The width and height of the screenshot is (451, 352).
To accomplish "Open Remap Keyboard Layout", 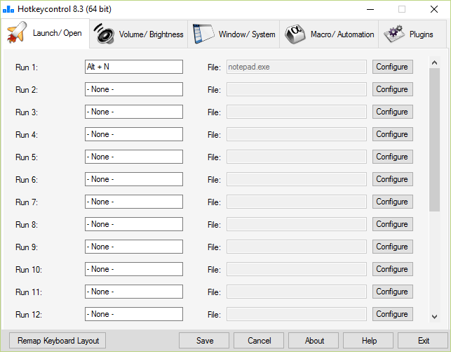I will (58, 341).
